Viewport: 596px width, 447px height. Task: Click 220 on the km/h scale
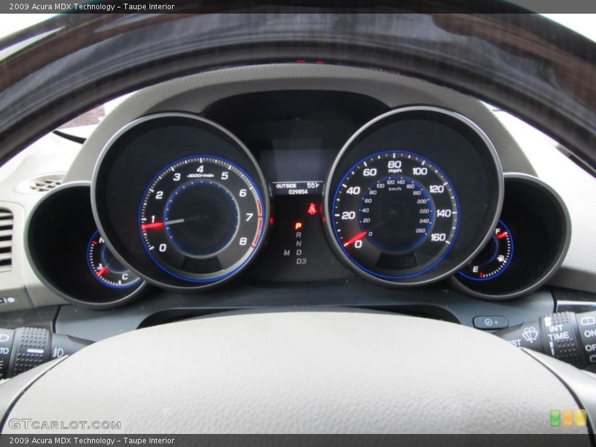[424, 211]
